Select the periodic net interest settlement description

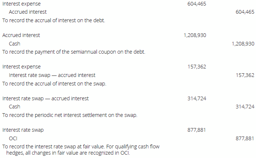pos(70,115)
